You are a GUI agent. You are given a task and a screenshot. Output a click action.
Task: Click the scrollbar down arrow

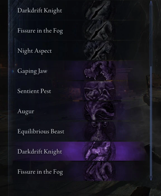151,178
